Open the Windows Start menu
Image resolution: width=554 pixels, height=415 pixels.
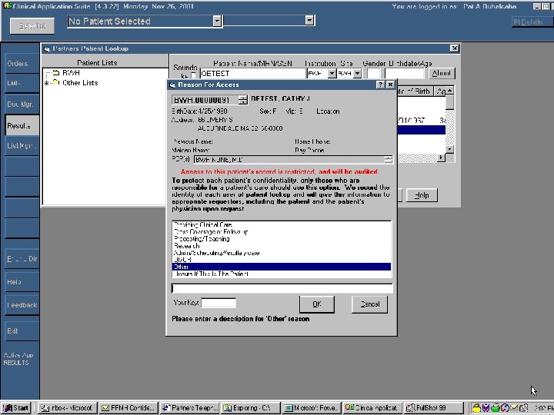16,408
